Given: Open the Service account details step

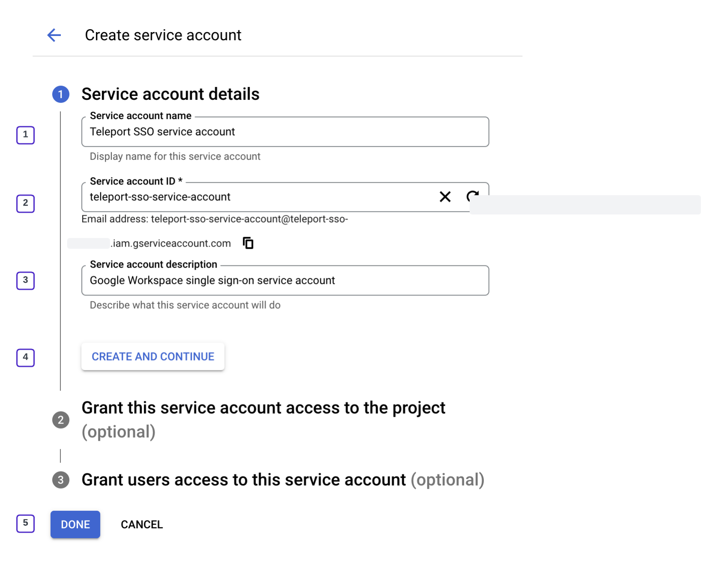Looking at the screenshot, I should point(170,94).
